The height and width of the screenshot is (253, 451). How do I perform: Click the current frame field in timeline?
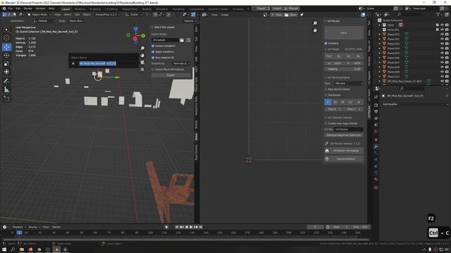click(315, 227)
